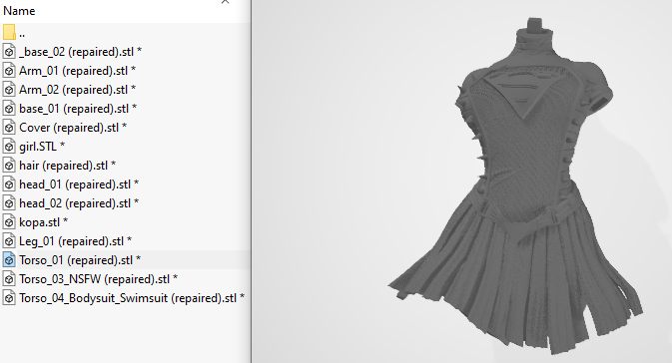Select the head_01 (repaired).stl file name
Viewport: 672px width, 363px height.
(79, 184)
